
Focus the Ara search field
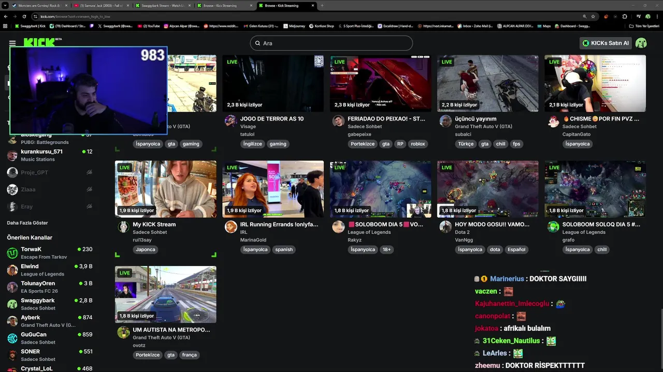(331, 43)
